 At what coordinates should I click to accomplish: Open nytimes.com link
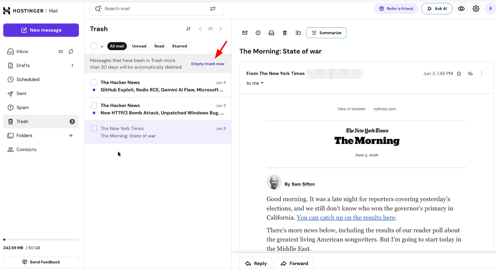(x=385, y=109)
